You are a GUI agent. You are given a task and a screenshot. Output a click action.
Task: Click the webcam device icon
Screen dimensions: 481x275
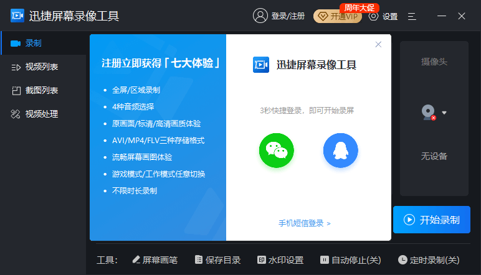coord(428,113)
